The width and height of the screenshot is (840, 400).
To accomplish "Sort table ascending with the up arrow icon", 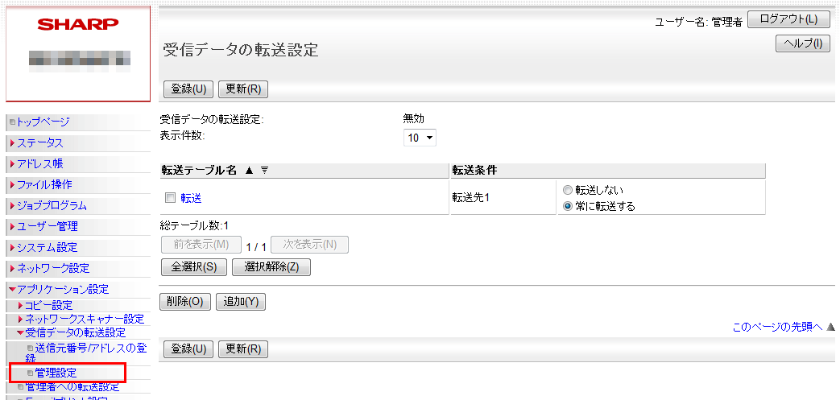I will tap(249, 171).
